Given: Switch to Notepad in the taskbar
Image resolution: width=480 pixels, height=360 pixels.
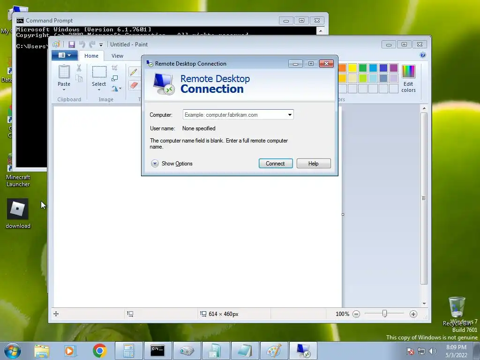Looking at the screenshot, I should pyautogui.click(x=245, y=351).
